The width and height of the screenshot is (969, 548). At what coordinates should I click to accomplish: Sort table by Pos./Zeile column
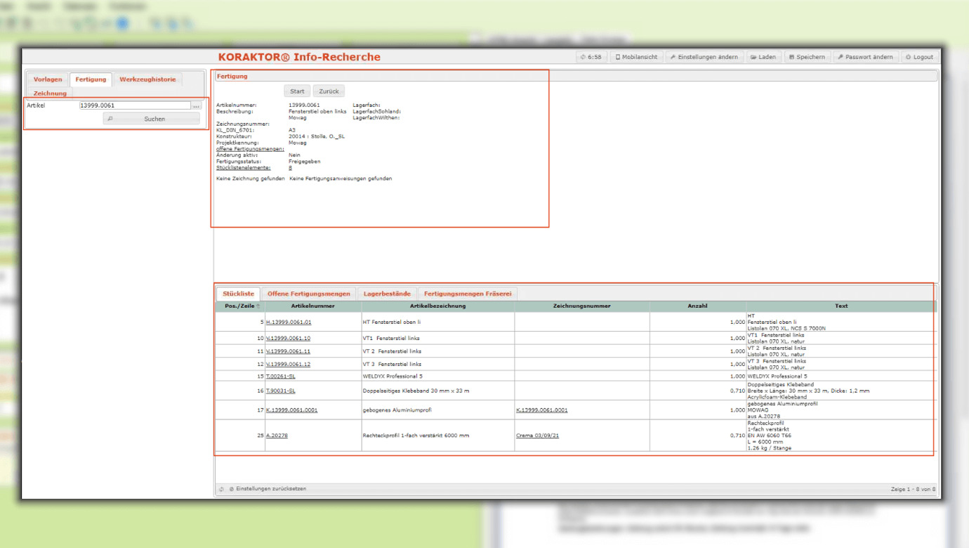pyautogui.click(x=242, y=306)
